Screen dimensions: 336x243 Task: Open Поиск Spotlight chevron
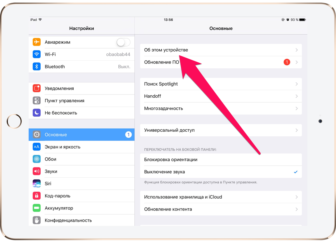click(x=297, y=84)
